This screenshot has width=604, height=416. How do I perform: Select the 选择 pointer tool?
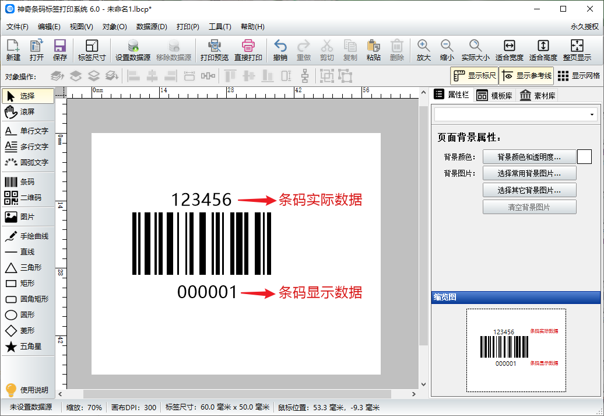point(28,96)
